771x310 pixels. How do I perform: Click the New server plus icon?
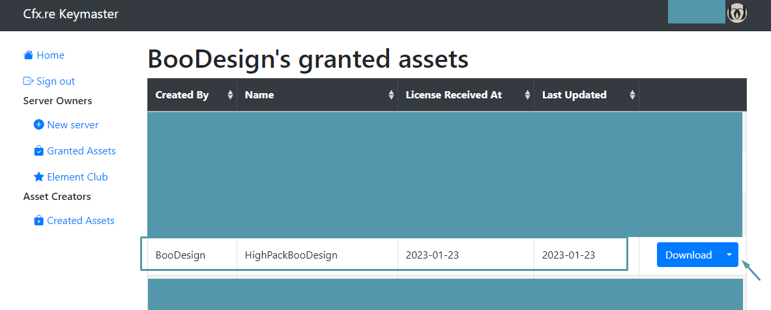pos(38,124)
